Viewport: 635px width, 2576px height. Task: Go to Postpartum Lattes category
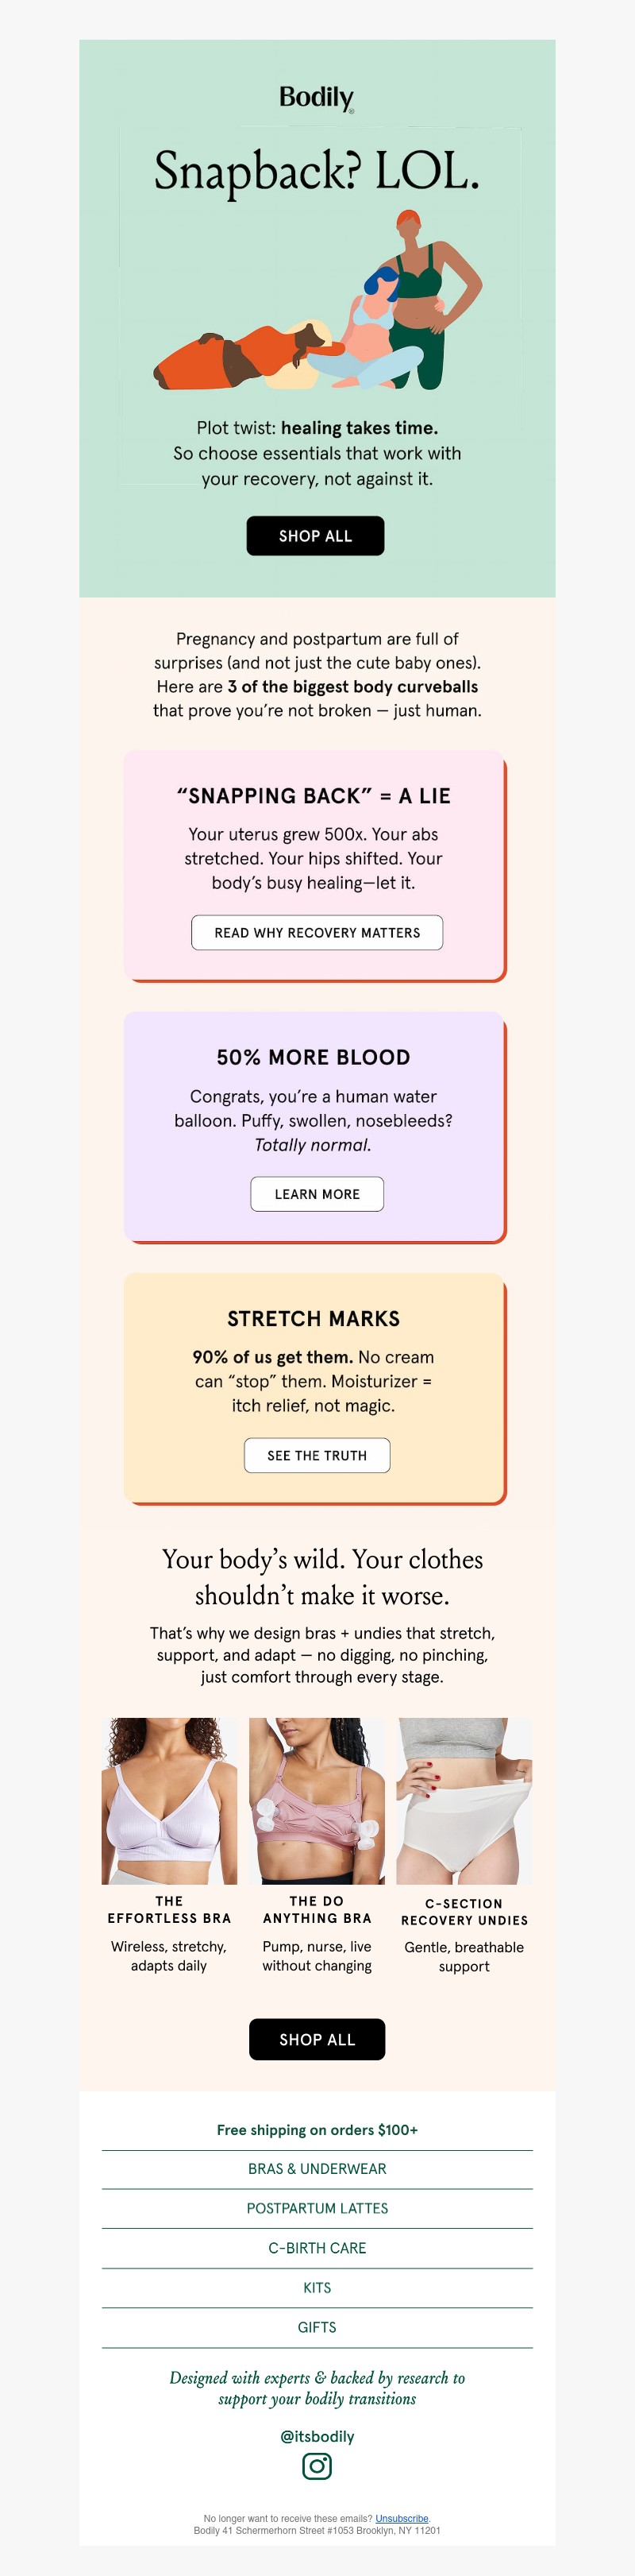click(317, 2208)
